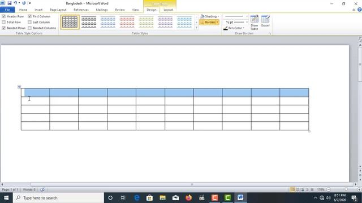
Task: Apply the plain Table Grid style
Action: pos(70,22)
